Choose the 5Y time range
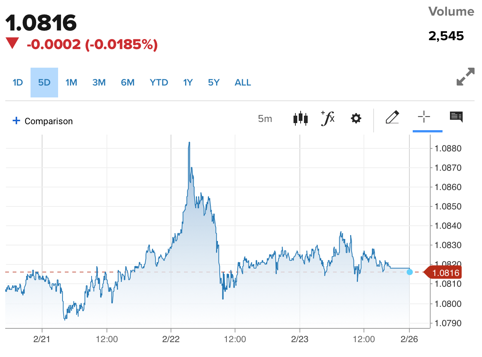The width and height of the screenshot is (482, 357). [214, 83]
